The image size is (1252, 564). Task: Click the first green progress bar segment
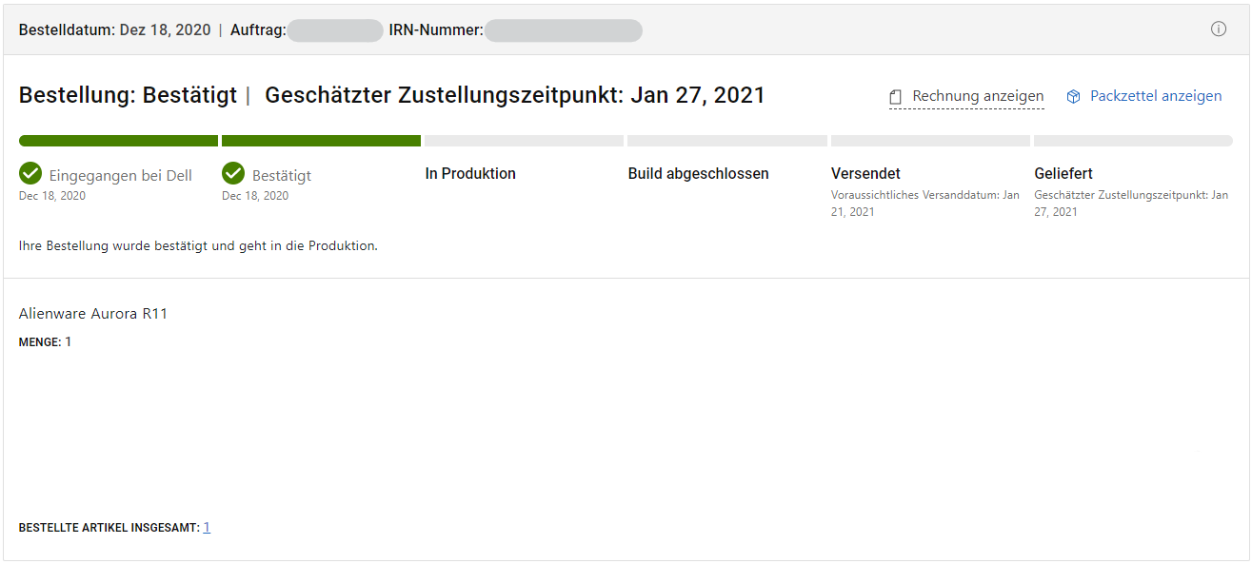[118, 141]
